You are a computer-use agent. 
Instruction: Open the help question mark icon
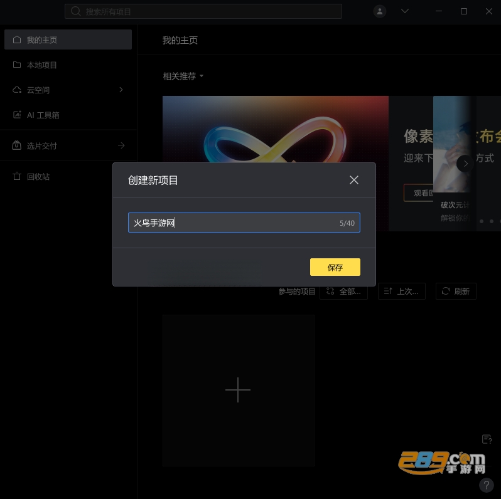pyautogui.click(x=487, y=485)
